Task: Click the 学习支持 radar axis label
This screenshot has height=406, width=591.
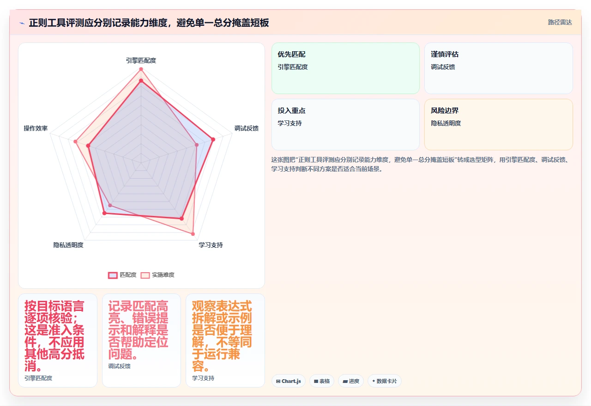Action: 211,245
